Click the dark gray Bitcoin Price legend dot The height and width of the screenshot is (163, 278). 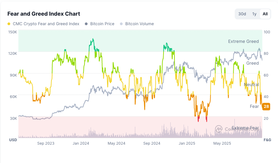coord(86,24)
